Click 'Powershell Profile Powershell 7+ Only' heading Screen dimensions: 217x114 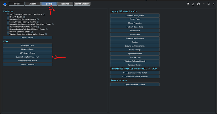coord(134,69)
